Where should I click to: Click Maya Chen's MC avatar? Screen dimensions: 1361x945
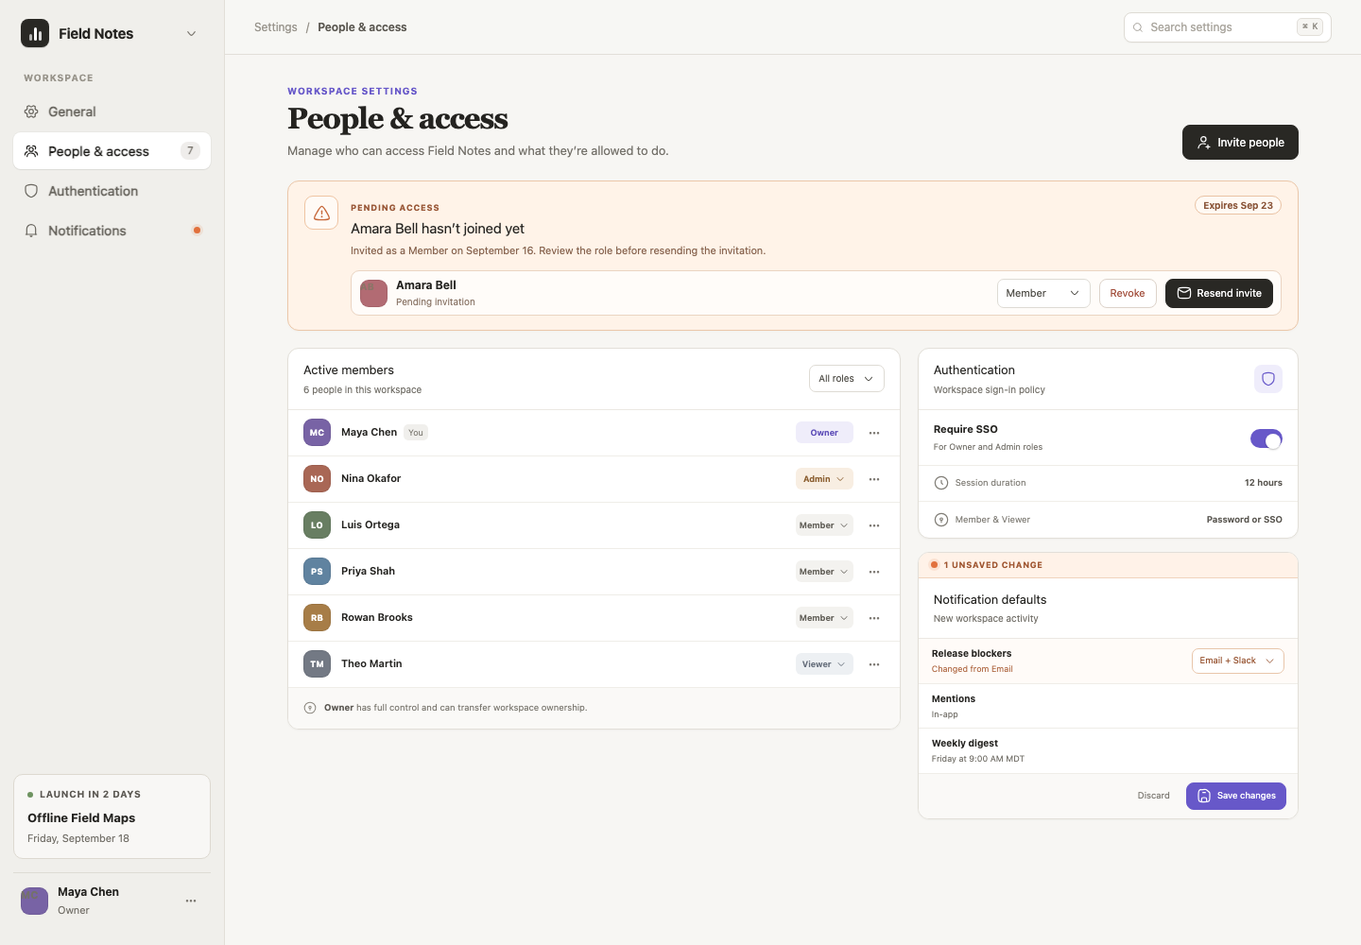(317, 433)
